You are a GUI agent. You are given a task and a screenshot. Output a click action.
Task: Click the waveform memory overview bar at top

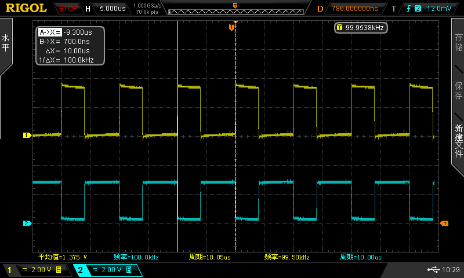tap(235, 8)
